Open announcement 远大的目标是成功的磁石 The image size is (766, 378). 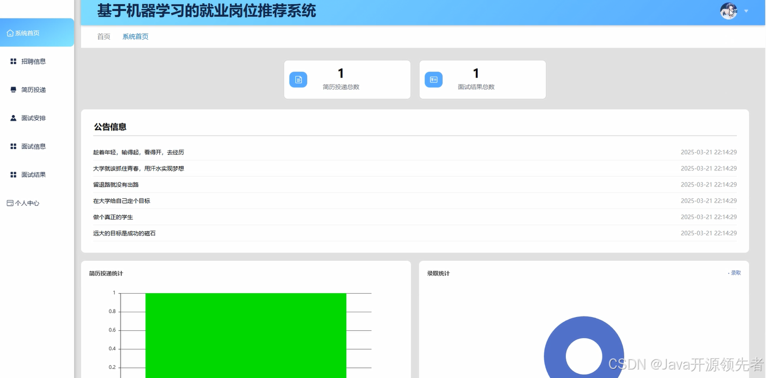[125, 233]
